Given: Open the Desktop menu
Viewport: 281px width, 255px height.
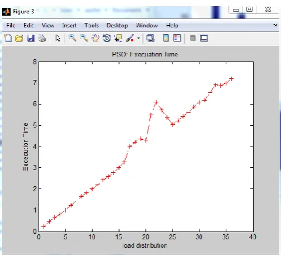Looking at the screenshot, I should click(x=117, y=26).
